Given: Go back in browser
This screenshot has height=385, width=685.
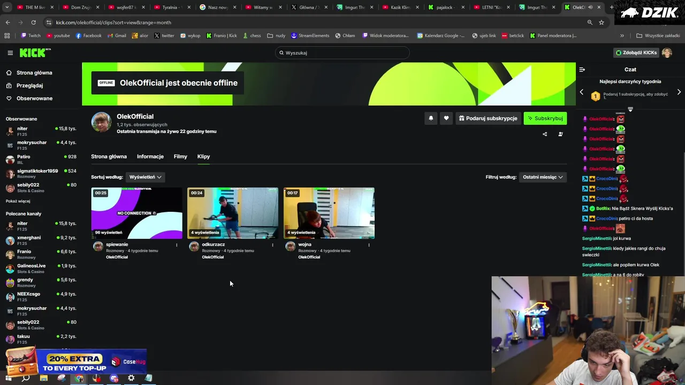Looking at the screenshot, I should coord(7,22).
